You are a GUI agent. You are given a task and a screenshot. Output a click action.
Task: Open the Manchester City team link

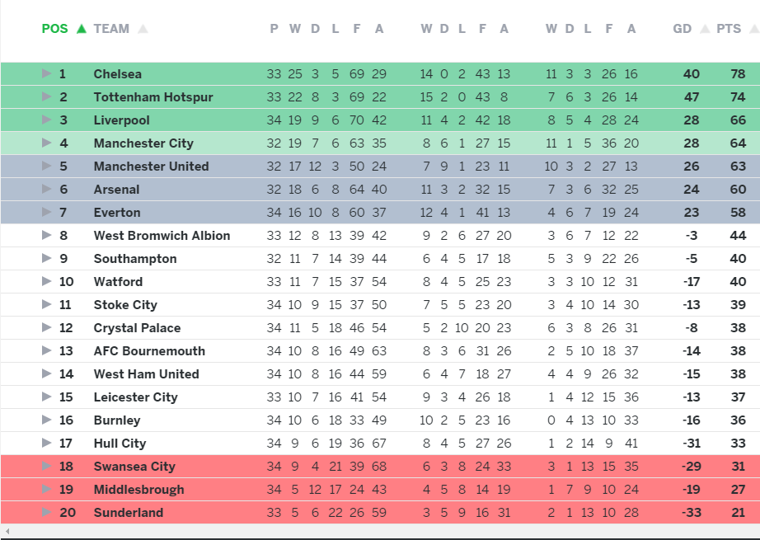(143, 143)
